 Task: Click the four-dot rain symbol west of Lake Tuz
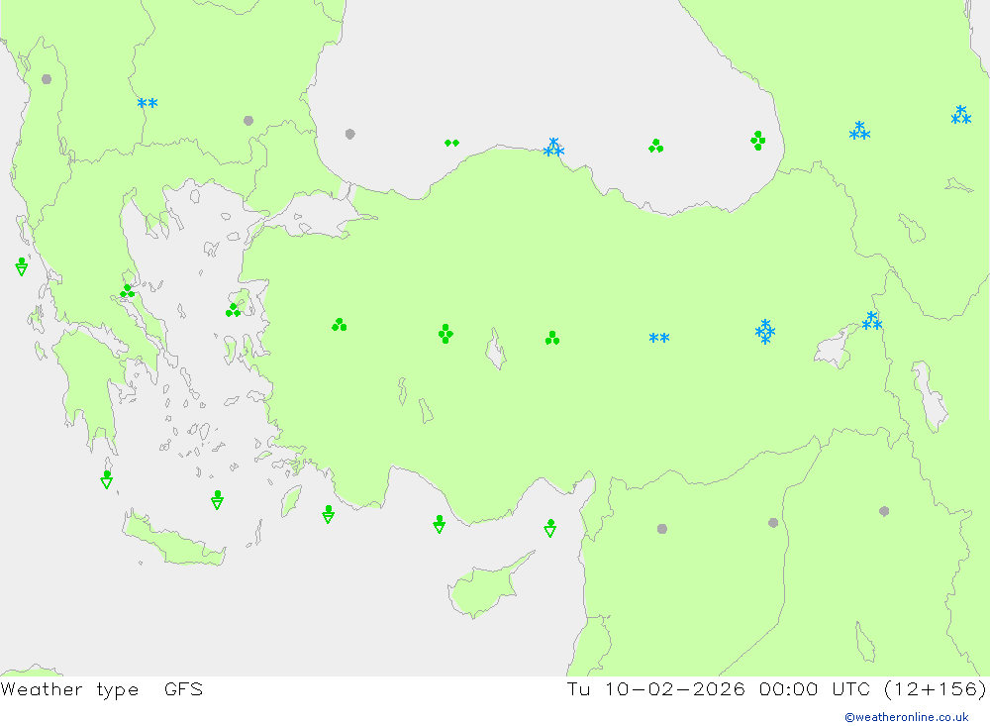(x=445, y=334)
